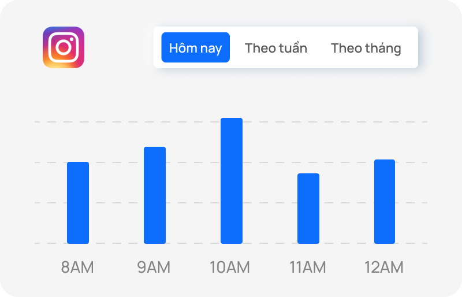Select the 12AM axis label
Viewport: 462px width, 297px height.
click(384, 268)
